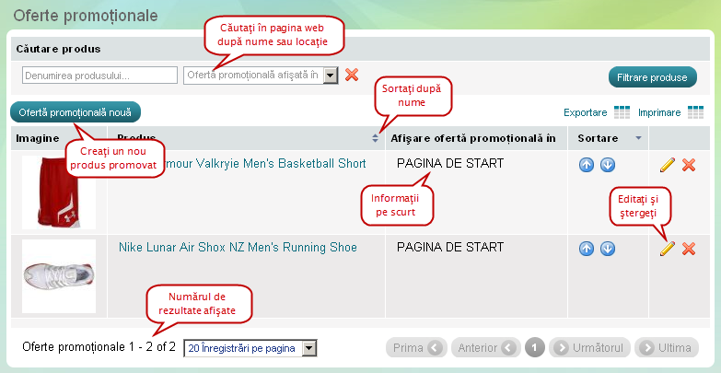Move the Basketball Short offer up
Screen dimensions: 721x373
[587, 165]
